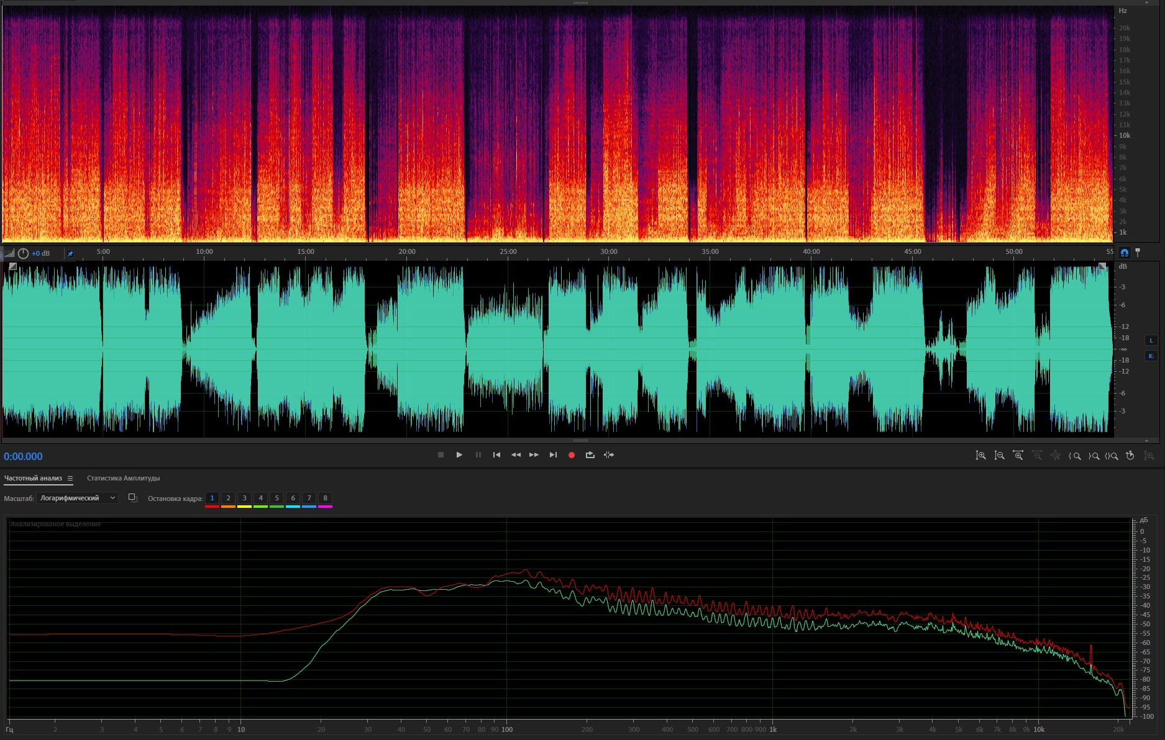The image size is (1165, 740).
Task: Move playhead to next marker
Action: [x=553, y=455]
